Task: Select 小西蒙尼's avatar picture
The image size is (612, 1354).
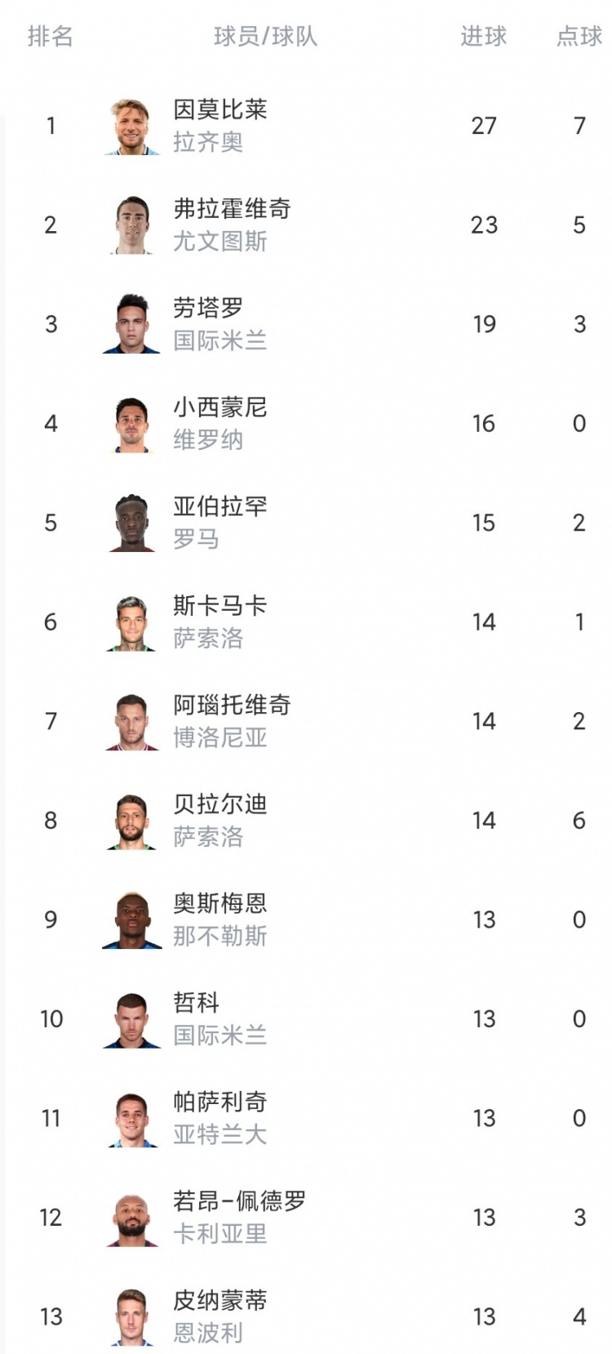Action: (x=132, y=424)
